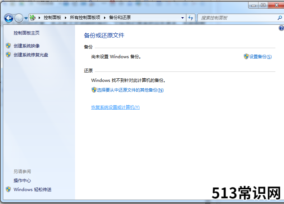Image resolution: width=284 pixels, height=204 pixels.
Task: Click the shield icon before 选择要从中还原文件的其他备份
Action: coord(94,90)
